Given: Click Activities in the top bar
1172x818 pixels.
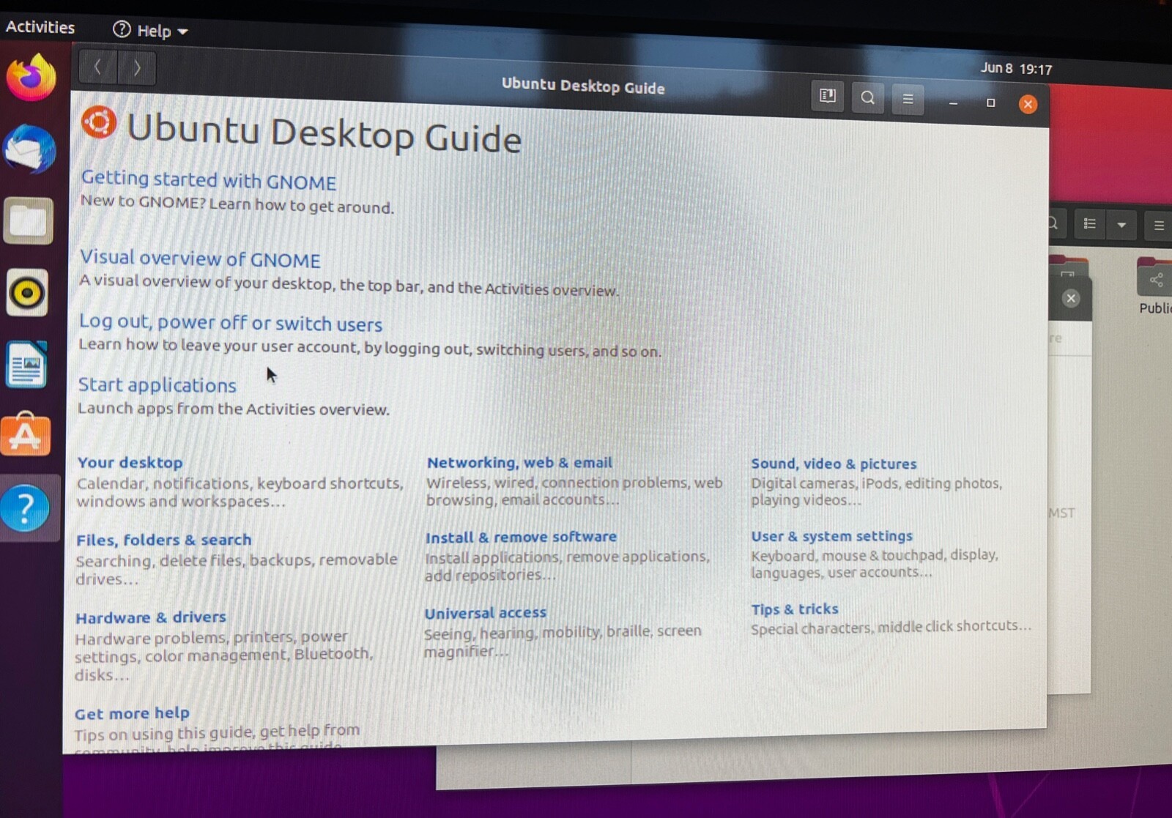Looking at the screenshot, I should click(x=40, y=27).
